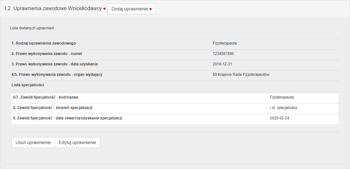Viewport: 350px width, 169px height.
Task: Click the 'Lista dodanych uprawnień' label
Action: click(32, 28)
